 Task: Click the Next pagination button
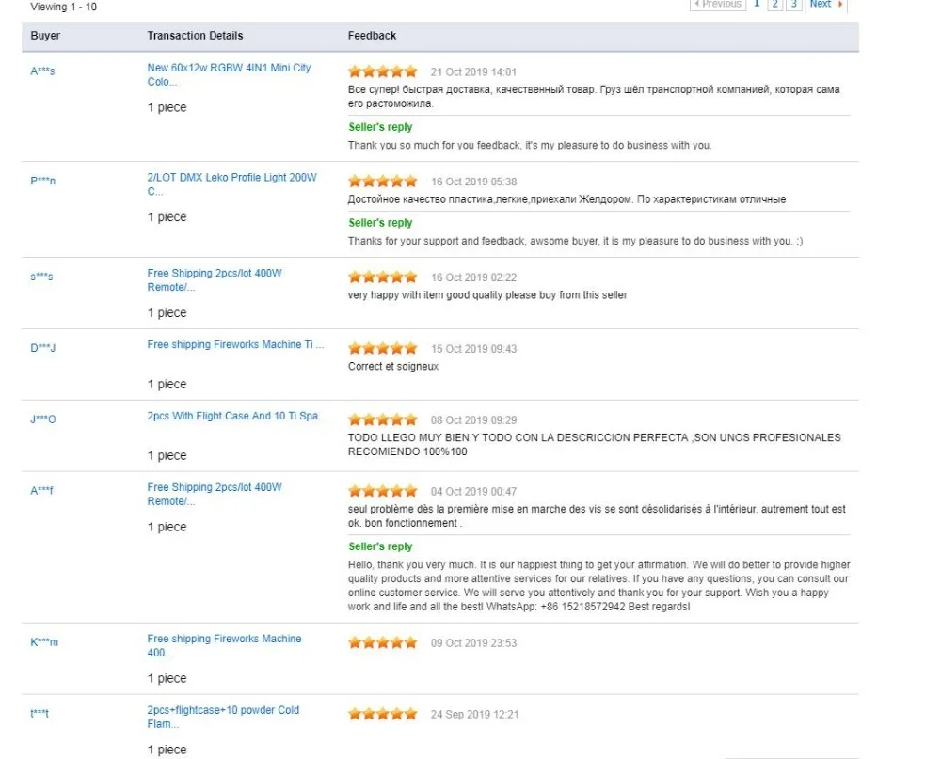(819, 5)
